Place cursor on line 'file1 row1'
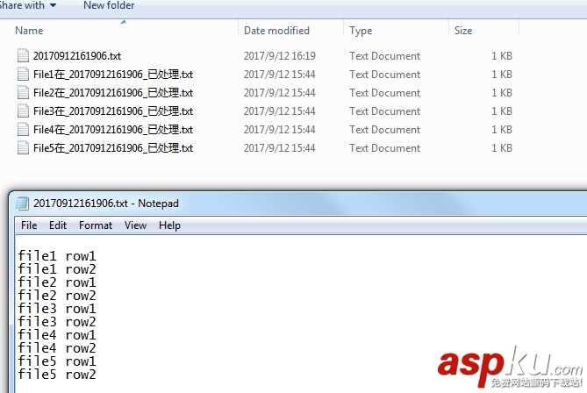This screenshot has height=393, width=587. [x=57, y=256]
